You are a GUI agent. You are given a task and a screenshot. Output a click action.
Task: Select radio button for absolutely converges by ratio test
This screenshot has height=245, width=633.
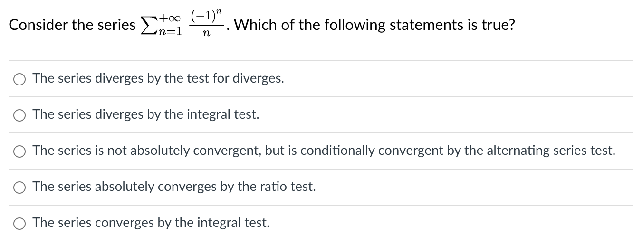(x=19, y=188)
